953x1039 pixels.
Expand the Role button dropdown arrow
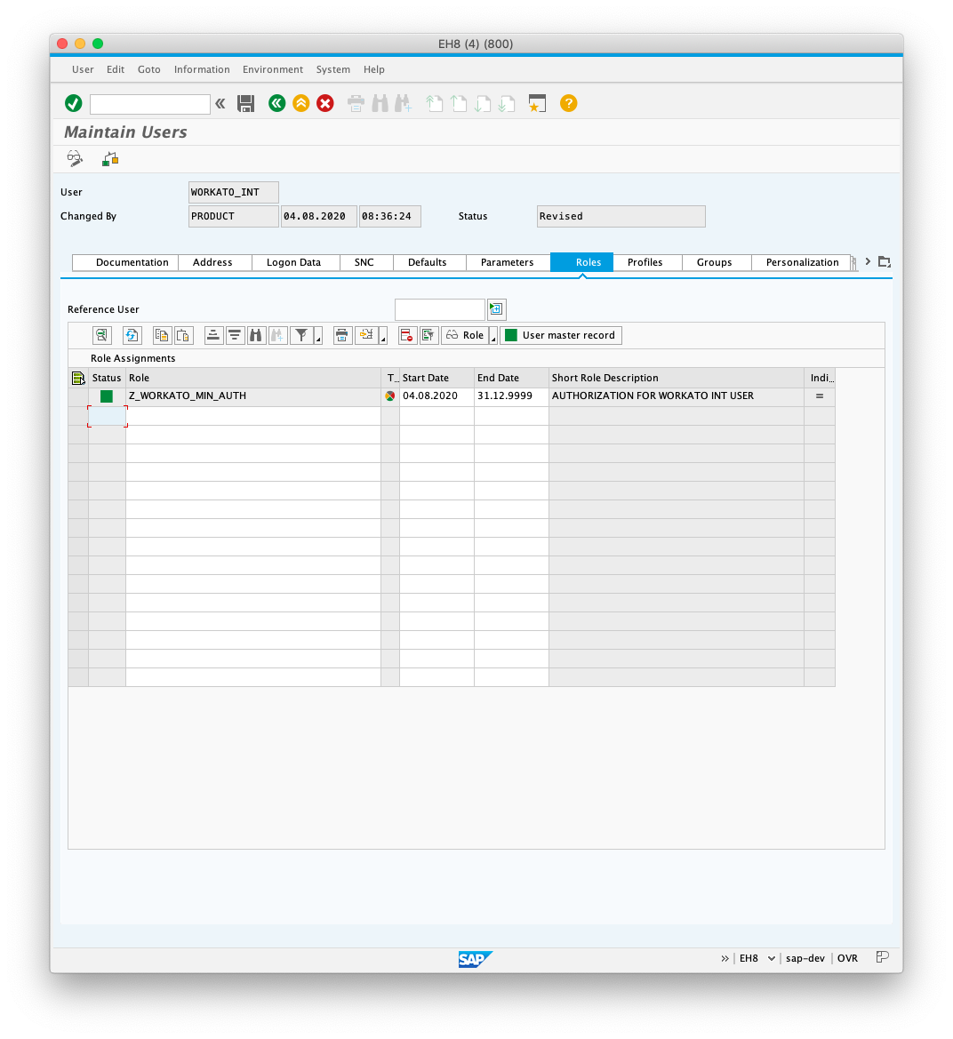[x=493, y=339]
